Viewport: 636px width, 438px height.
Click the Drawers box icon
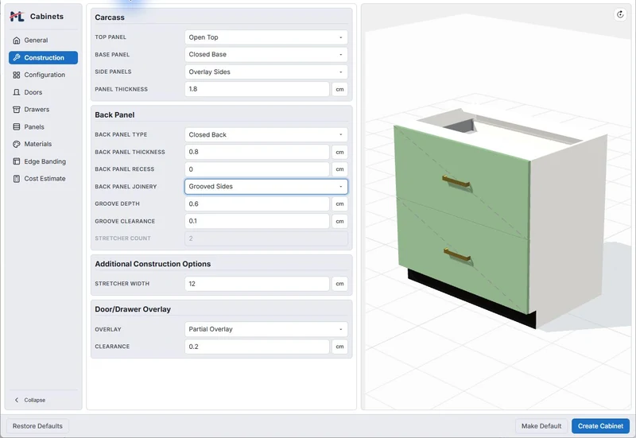(16, 110)
